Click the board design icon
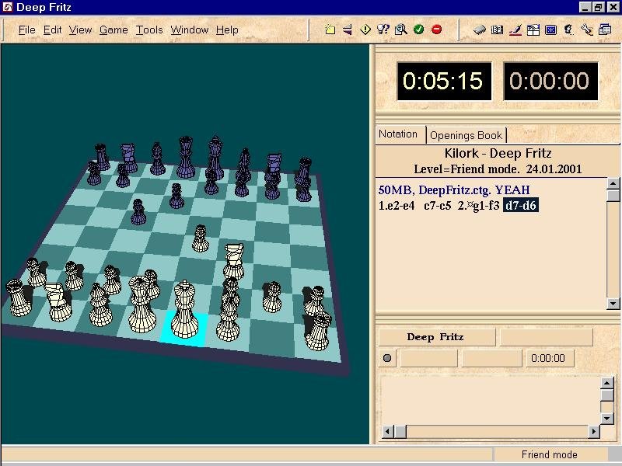This screenshot has height=466, width=622. [533, 30]
